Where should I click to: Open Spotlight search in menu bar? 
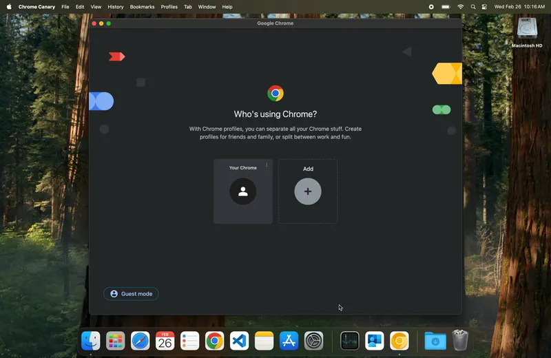473,7
